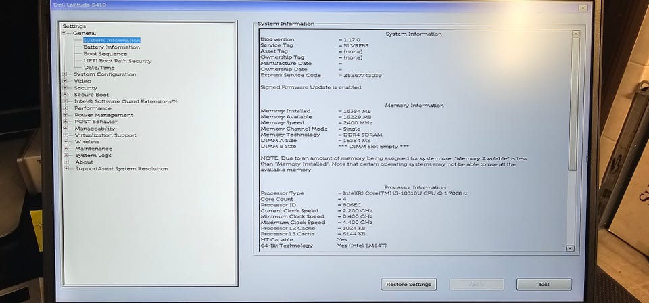
Task: Select the System Logs category
Action: tap(93, 156)
